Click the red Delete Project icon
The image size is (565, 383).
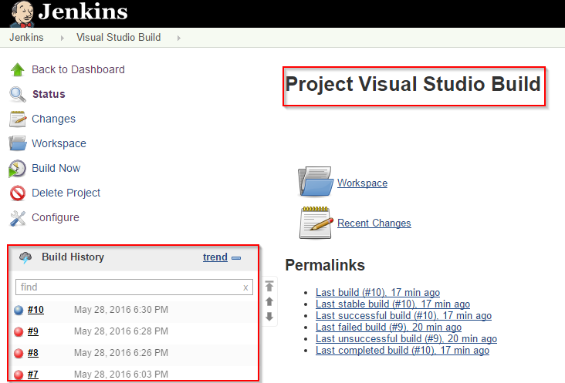point(18,193)
